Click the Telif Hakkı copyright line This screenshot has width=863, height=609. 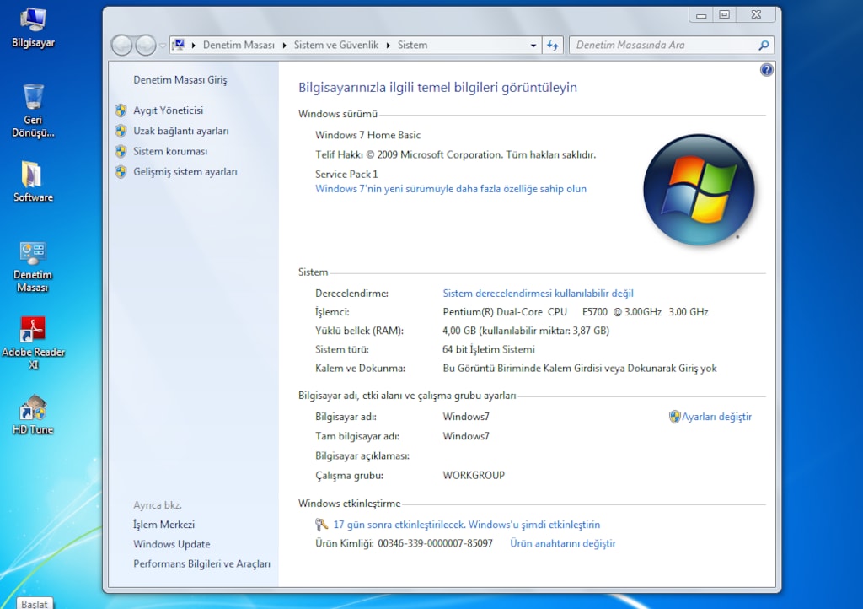point(455,154)
